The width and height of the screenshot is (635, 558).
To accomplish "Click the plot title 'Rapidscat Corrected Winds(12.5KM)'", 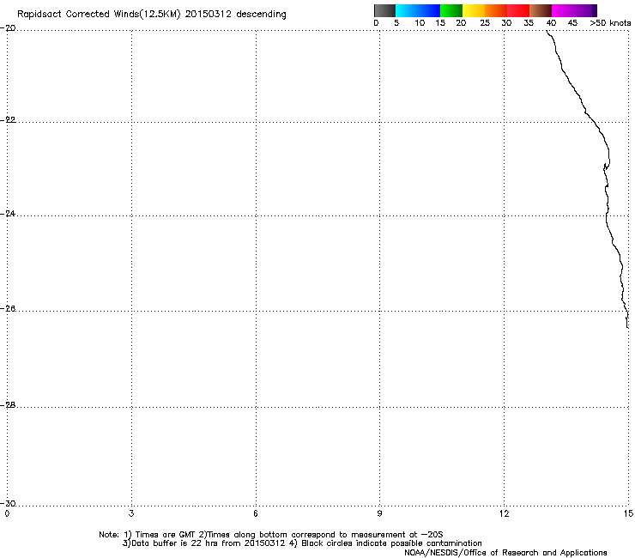I will (99, 15).
